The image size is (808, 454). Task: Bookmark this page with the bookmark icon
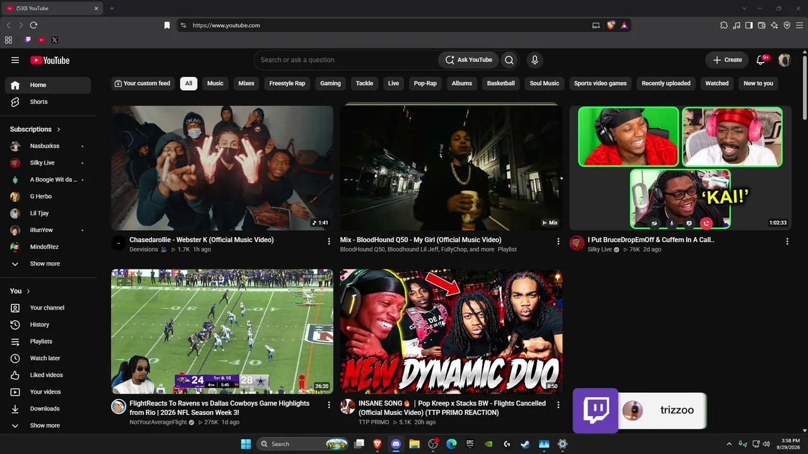pyautogui.click(x=167, y=25)
